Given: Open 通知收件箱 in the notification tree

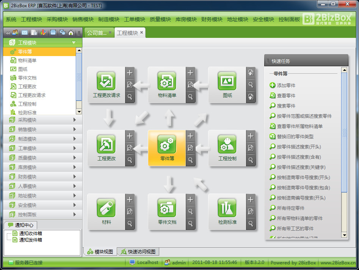Looking at the screenshot, I should (x=27, y=233).
